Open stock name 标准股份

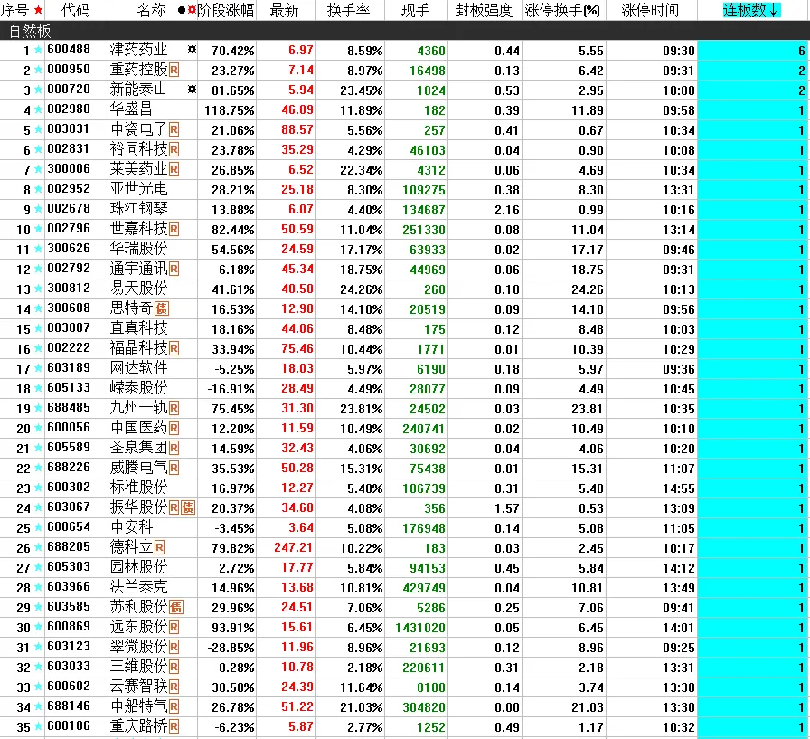point(139,488)
